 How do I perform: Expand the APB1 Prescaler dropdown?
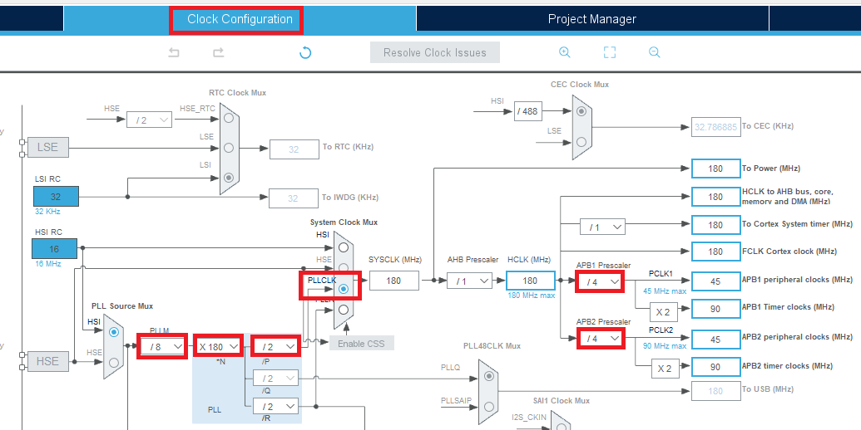point(600,281)
